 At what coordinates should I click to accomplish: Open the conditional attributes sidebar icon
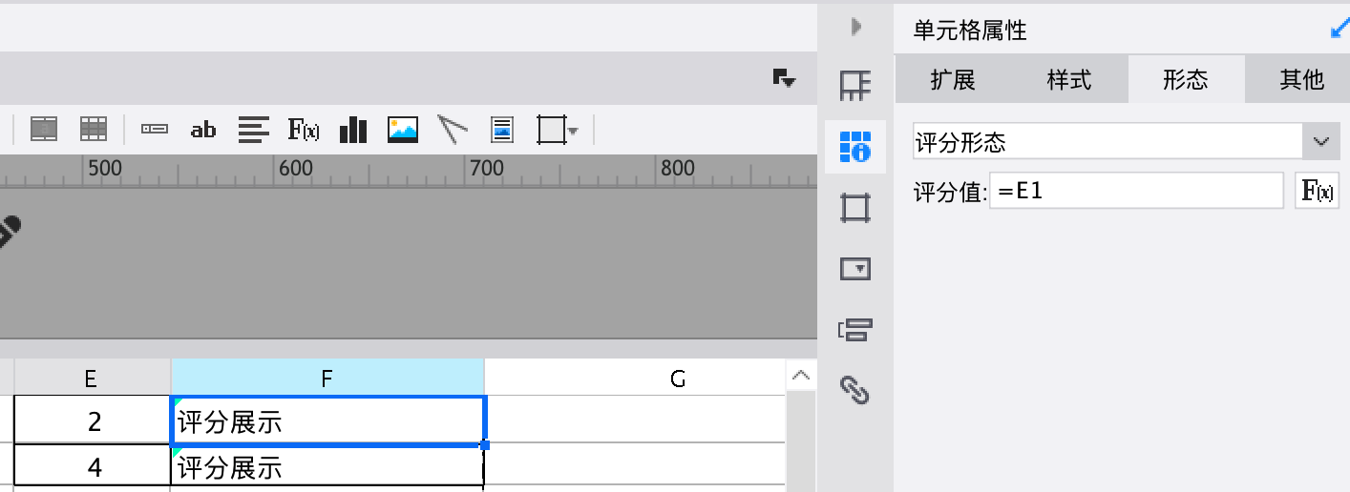point(854,330)
